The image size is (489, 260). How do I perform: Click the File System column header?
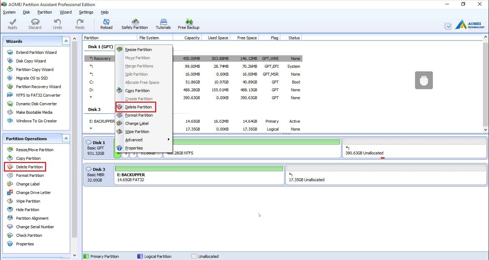[x=155, y=38]
